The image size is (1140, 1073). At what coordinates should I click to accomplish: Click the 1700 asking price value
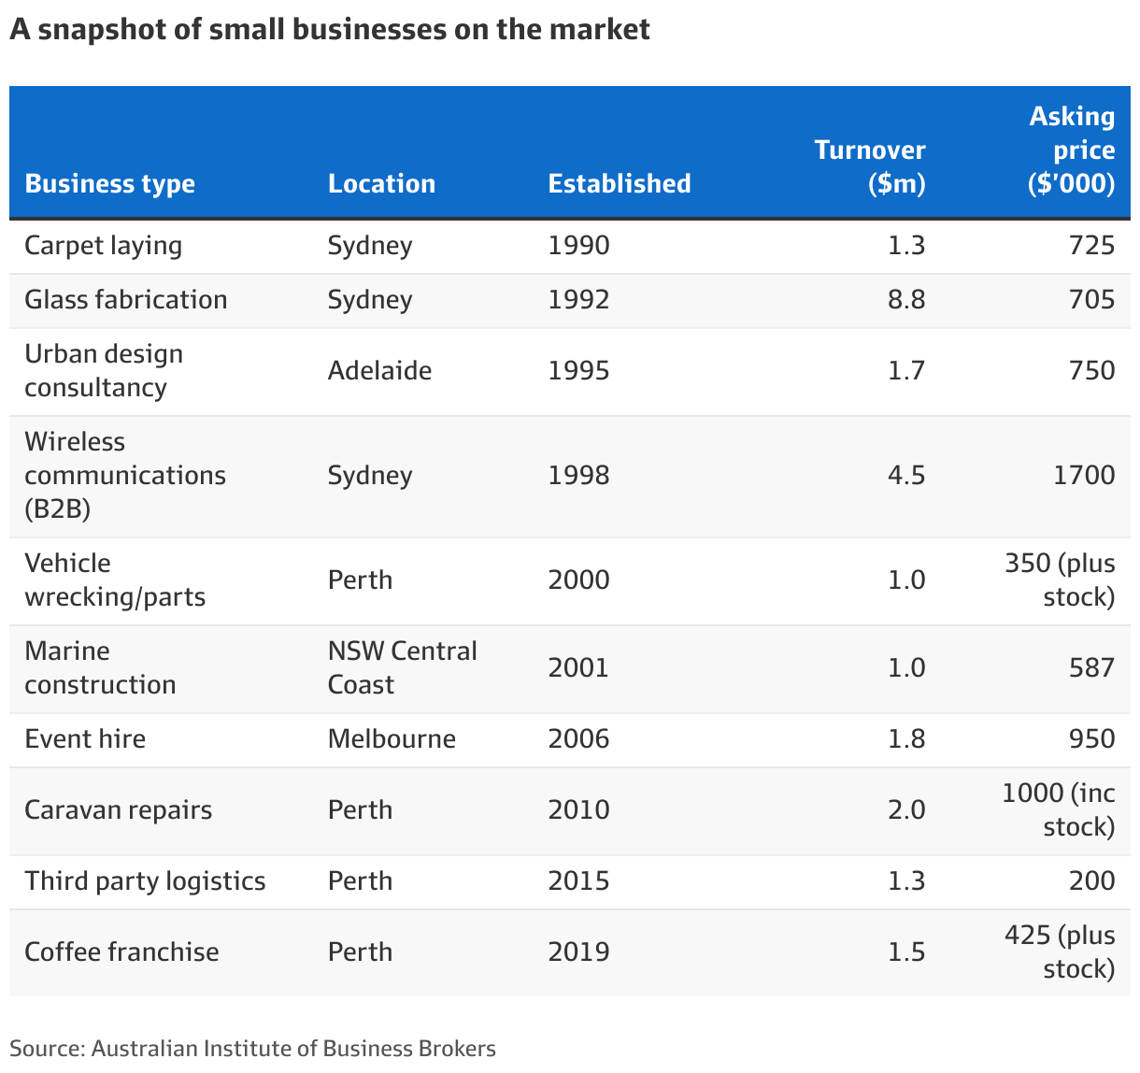(1083, 476)
